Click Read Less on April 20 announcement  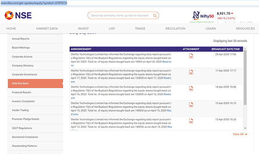click(x=167, y=62)
